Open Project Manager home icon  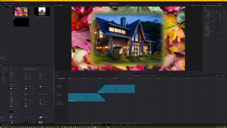(x=222, y=125)
